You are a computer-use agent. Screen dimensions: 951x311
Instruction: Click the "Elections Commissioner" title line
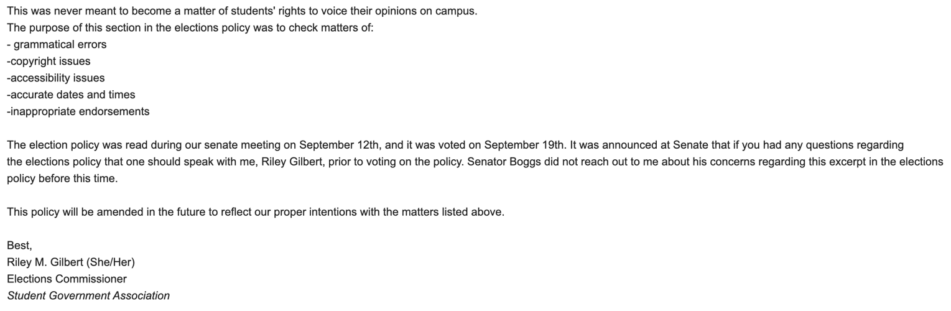pyautogui.click(x=67, y=279)
